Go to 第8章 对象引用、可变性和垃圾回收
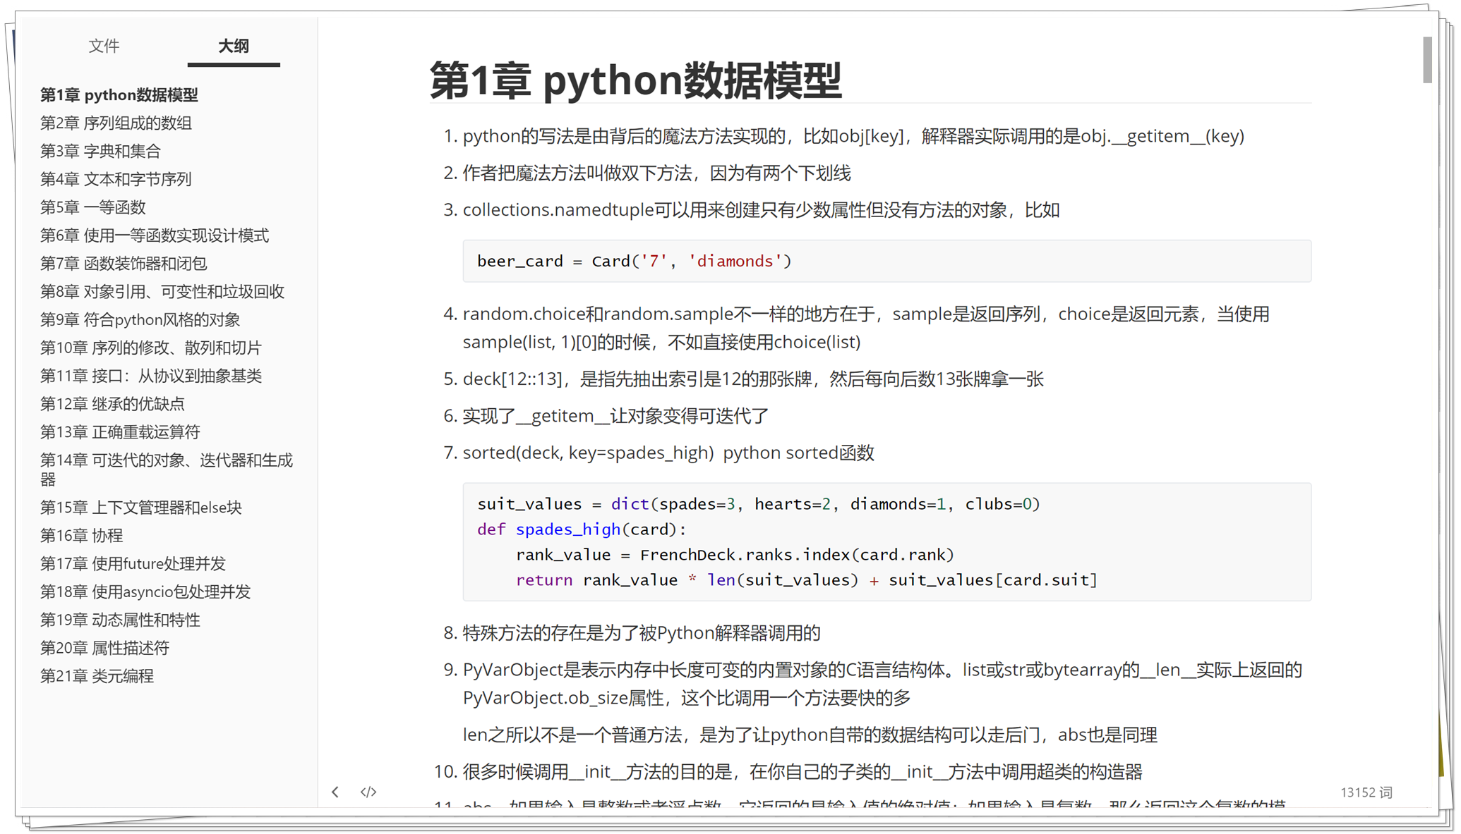This screenshot has width=1461, height=834. pyautogui.click(x=162, y=292)
